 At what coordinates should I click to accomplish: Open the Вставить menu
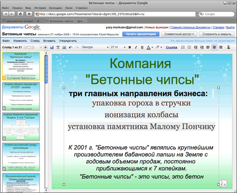[x=49, y=41]
